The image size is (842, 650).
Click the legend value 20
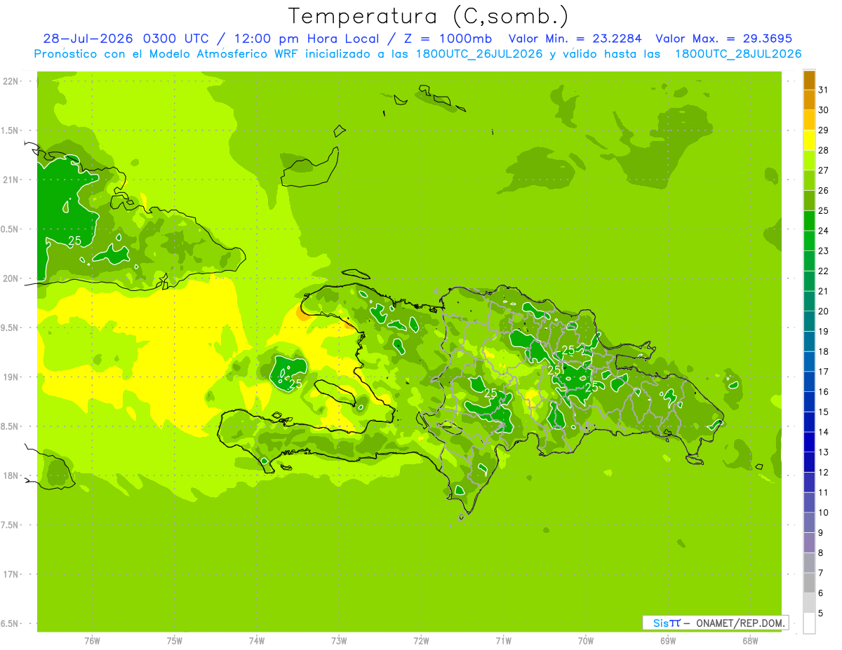824,311
